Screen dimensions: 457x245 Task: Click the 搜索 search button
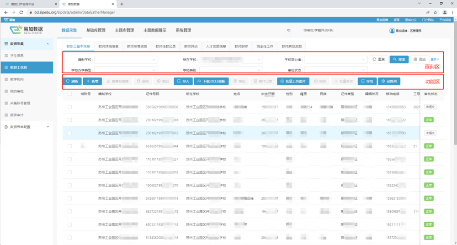coord(399,59)
